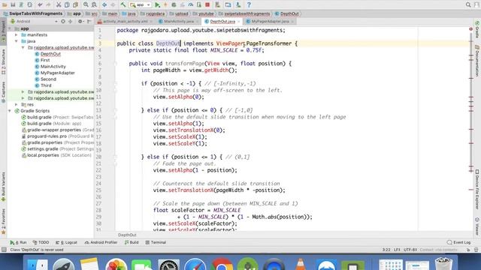Switch to the MyPagerAdapter.java tab
The height and width of the screenshot is (270, 481).
tap(270, 22)
